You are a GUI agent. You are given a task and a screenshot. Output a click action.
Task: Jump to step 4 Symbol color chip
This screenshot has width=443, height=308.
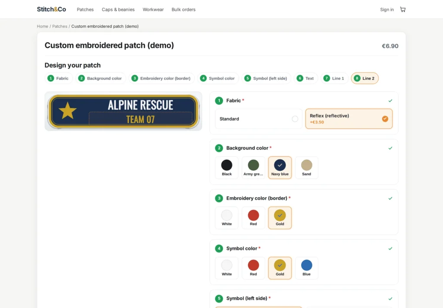pyautogui.click(x=218, y=78)
